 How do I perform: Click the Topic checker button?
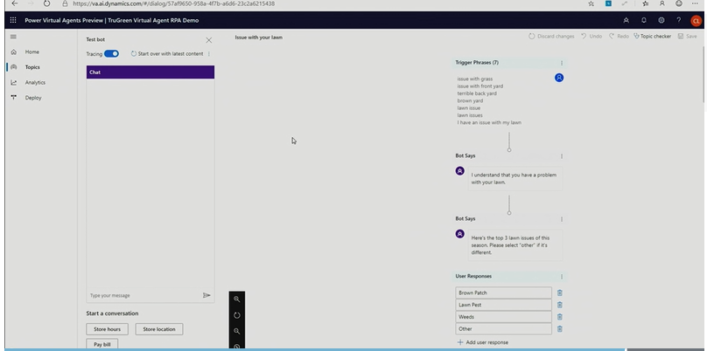652,37
